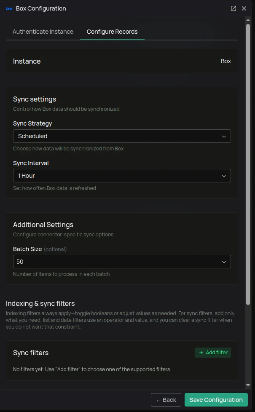Screen dimensions: 255x412
Task: Open the Batch Size dropdown showing 50
Action: tap(122, 262)
